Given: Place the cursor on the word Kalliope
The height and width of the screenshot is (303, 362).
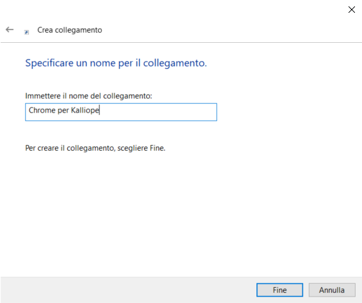Looking at the screenshot, I should tap(85, 111).
